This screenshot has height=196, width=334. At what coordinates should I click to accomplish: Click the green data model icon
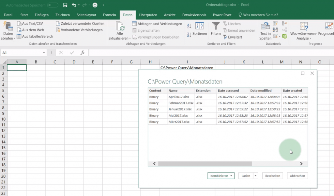pyautogui.click(x=284, y=36)
